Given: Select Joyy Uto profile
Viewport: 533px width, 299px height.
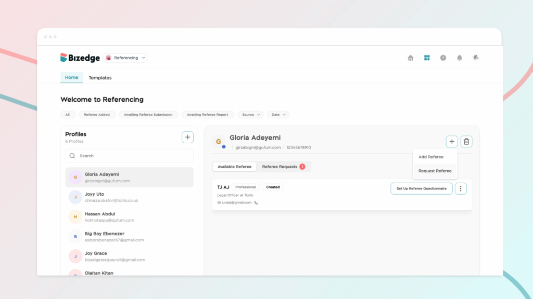Looking at the screenshot, I should click(x=129, y=197).
